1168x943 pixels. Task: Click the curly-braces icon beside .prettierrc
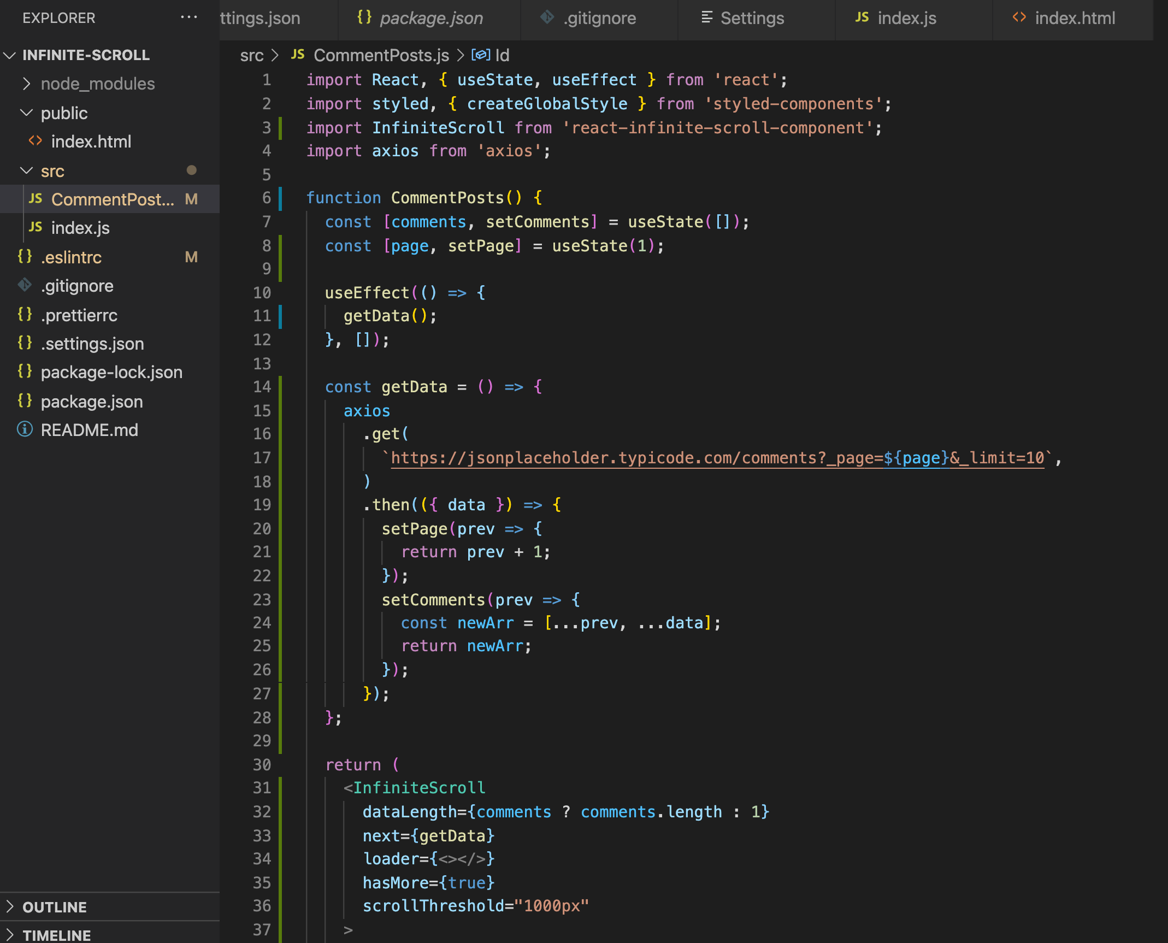(25, 315)
